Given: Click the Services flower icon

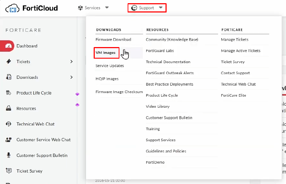Looking at the screenshot, I should click(80, 8).
